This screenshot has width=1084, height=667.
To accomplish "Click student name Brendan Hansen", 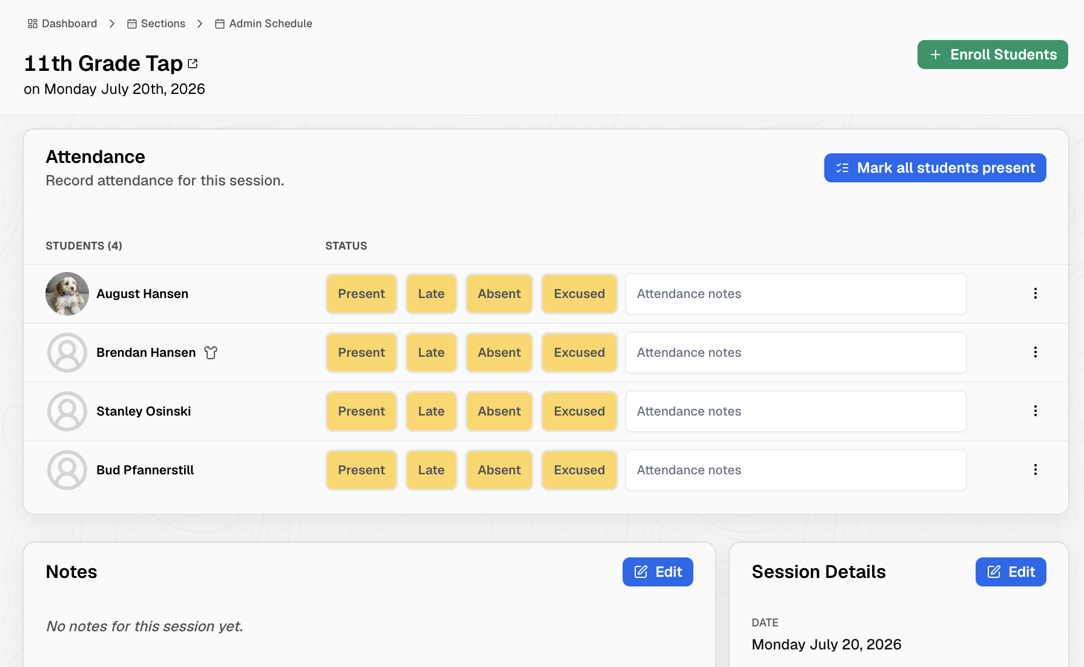I will [x=146, y=353].
